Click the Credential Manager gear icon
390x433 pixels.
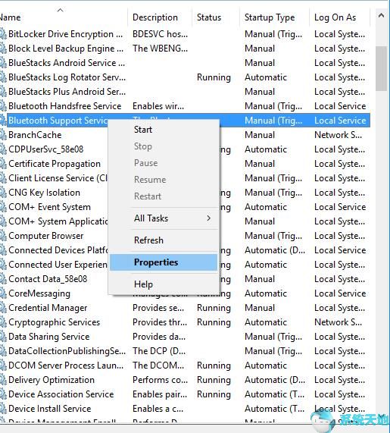[3, 308]
